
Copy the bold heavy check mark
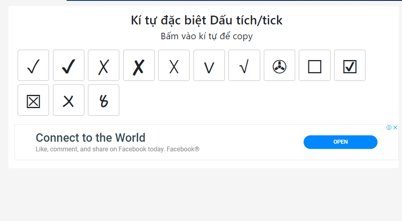[x=69, y=65]
